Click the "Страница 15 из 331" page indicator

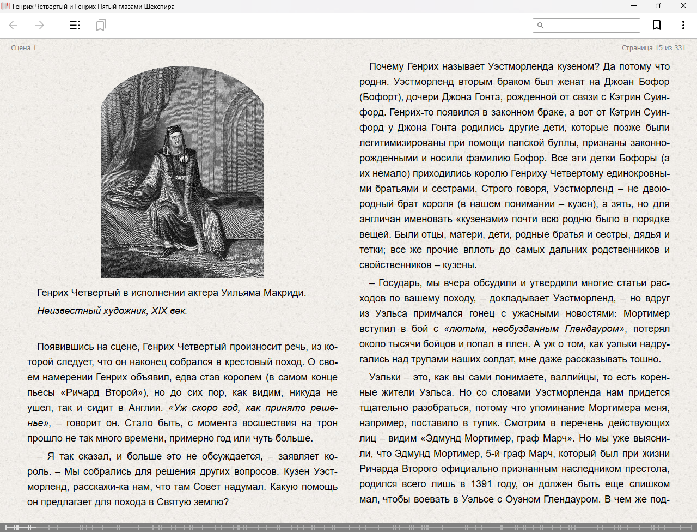coord(653,48)
